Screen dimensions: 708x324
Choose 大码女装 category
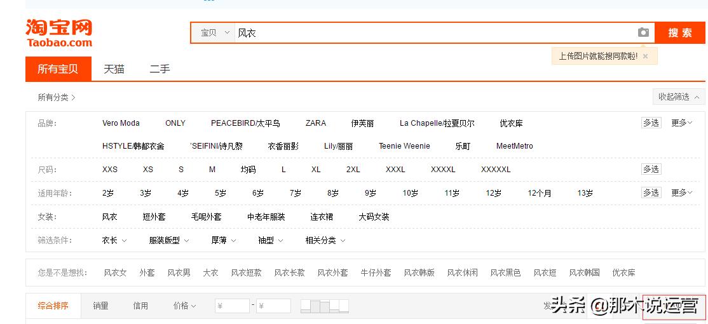374,217
